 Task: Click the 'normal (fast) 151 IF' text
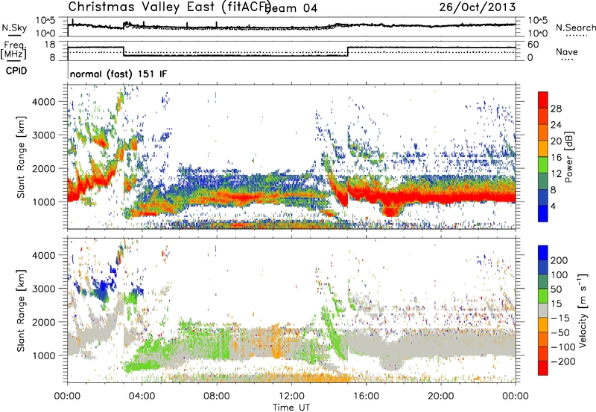tap(118, 74)
